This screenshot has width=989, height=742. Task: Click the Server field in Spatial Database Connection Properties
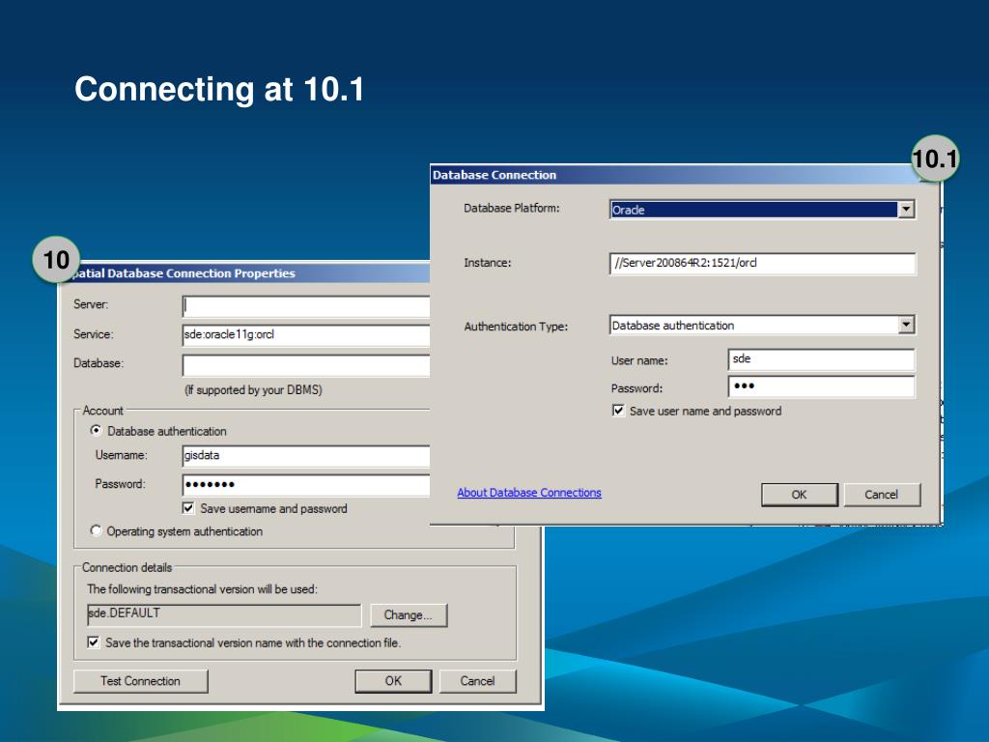coord(306,306)
